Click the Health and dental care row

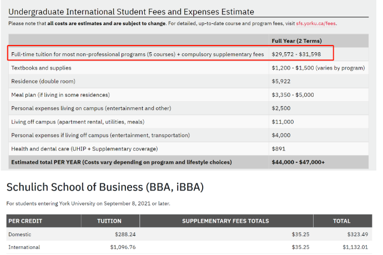coord(84,148)
